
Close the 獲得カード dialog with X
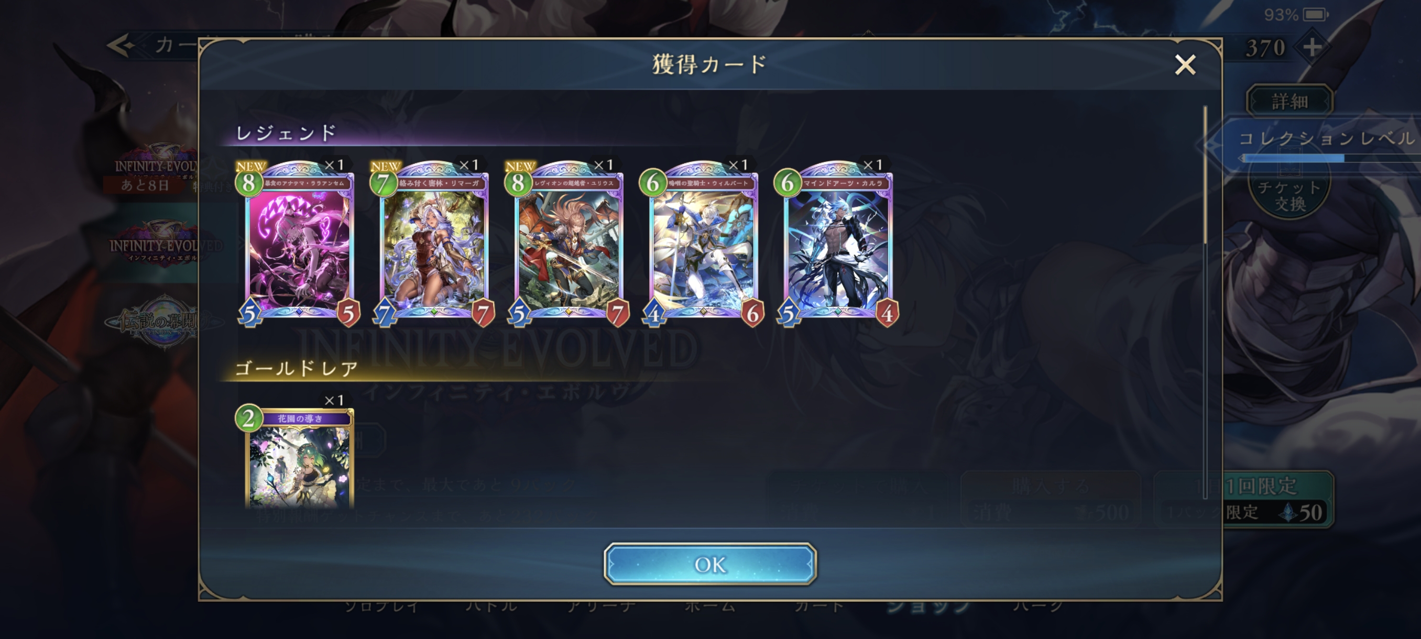click(x=1185, y=64)
